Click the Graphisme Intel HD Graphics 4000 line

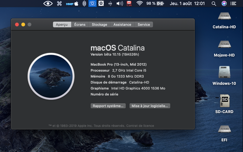click(128, 88)
